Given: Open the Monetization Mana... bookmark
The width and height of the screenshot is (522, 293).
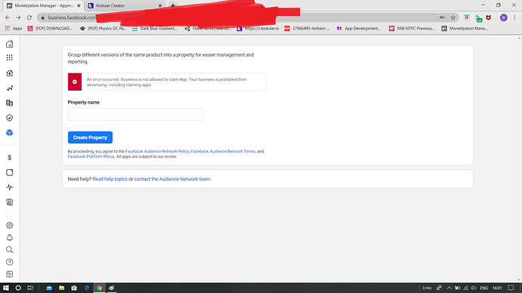Looking at the screenshot, I should 465,29.
